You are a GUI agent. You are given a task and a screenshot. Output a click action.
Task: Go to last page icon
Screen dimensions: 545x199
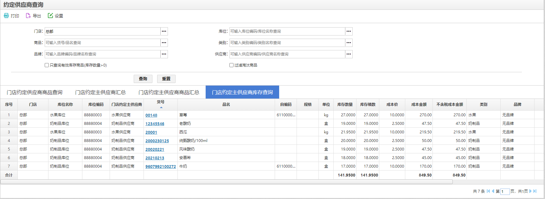pos(535,191)
